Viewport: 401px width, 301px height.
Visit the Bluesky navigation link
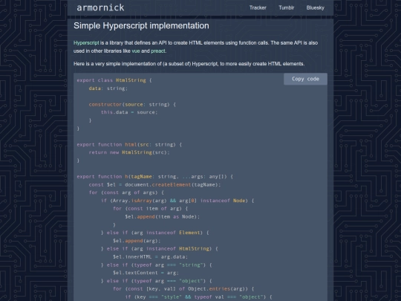click(316, 7)
